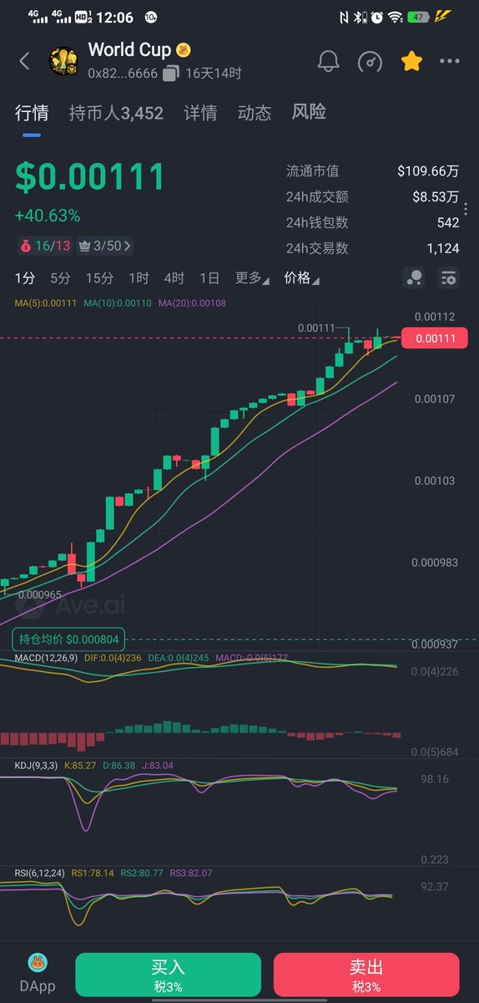479x1003 pixels.
Task: Switch to the 动态 tab
Action: pyautogui.click(x=255, y=113)
